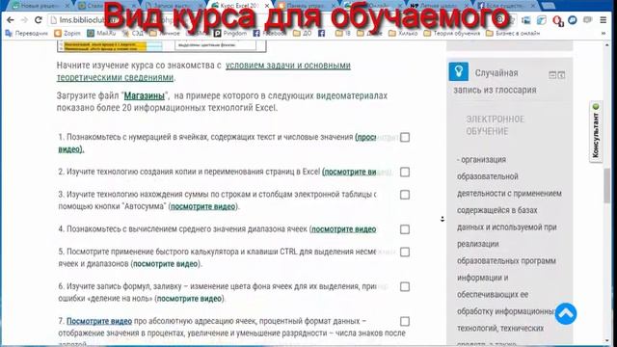Open the Консультант side tab
Image resolution: width=617 pixels, height=347 pixels.
[596, 132]
